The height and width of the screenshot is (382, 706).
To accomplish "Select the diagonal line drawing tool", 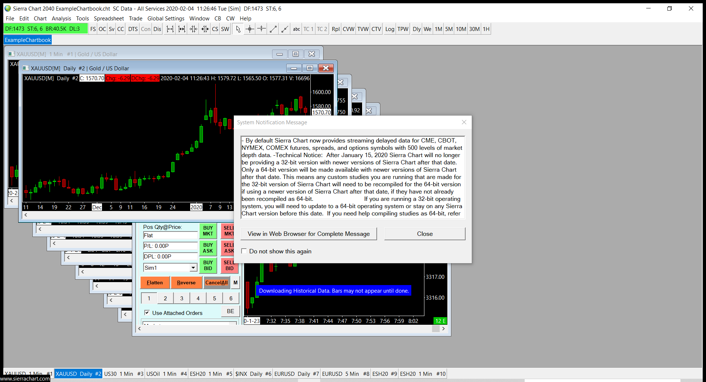I will coord(273,29).
